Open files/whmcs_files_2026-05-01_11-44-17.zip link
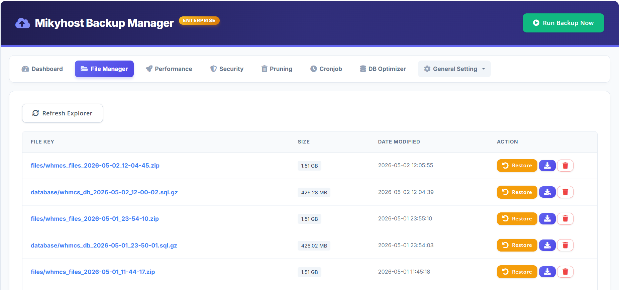The height and width of the screenshot is (290, 619). pyautogui.click(x=93, y=272)
